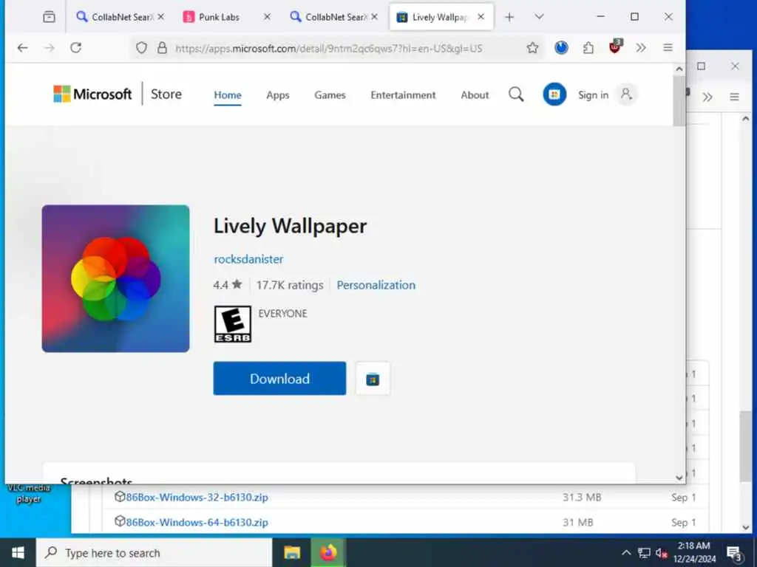The width and height of the screenshot is (757, 567).
Task: Click the Microsoft logo in the store header
Action: tap(92, 94)
